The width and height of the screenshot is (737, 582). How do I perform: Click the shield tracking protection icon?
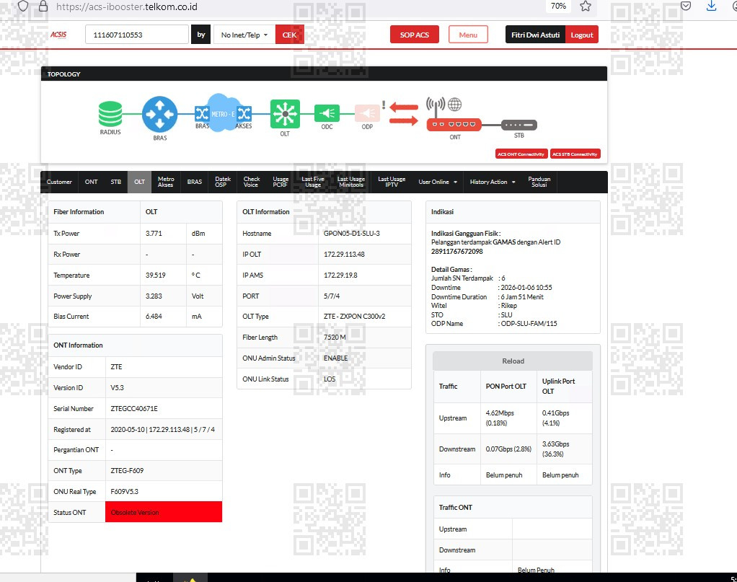coord(23,6)
